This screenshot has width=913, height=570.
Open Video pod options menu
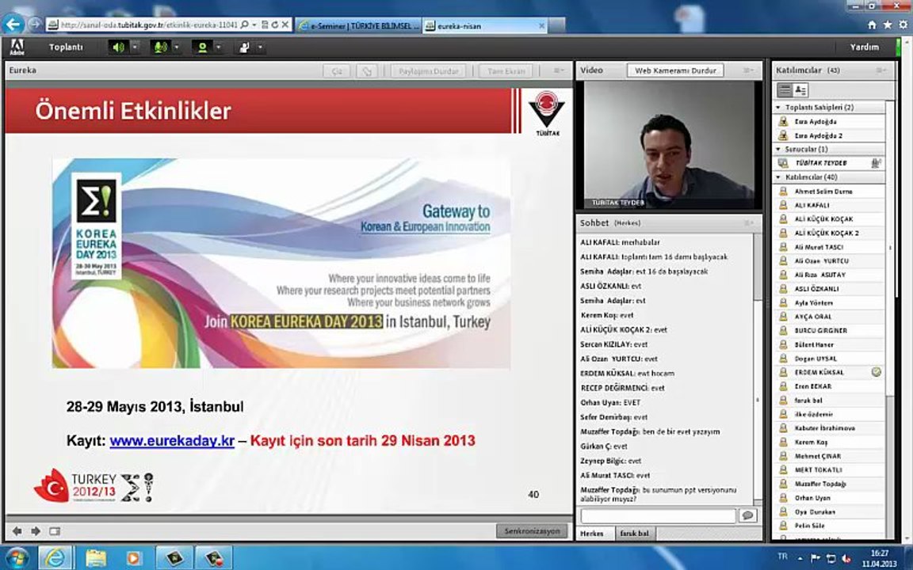pos(748,70)
